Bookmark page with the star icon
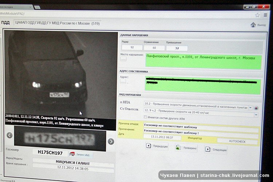273x182 pixels. point(257,15)
